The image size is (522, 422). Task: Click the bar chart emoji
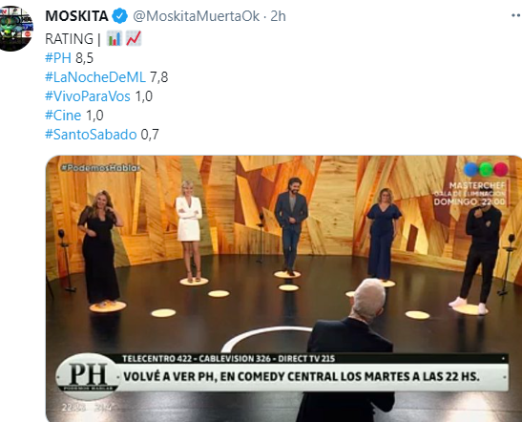[x=115, y=38]
